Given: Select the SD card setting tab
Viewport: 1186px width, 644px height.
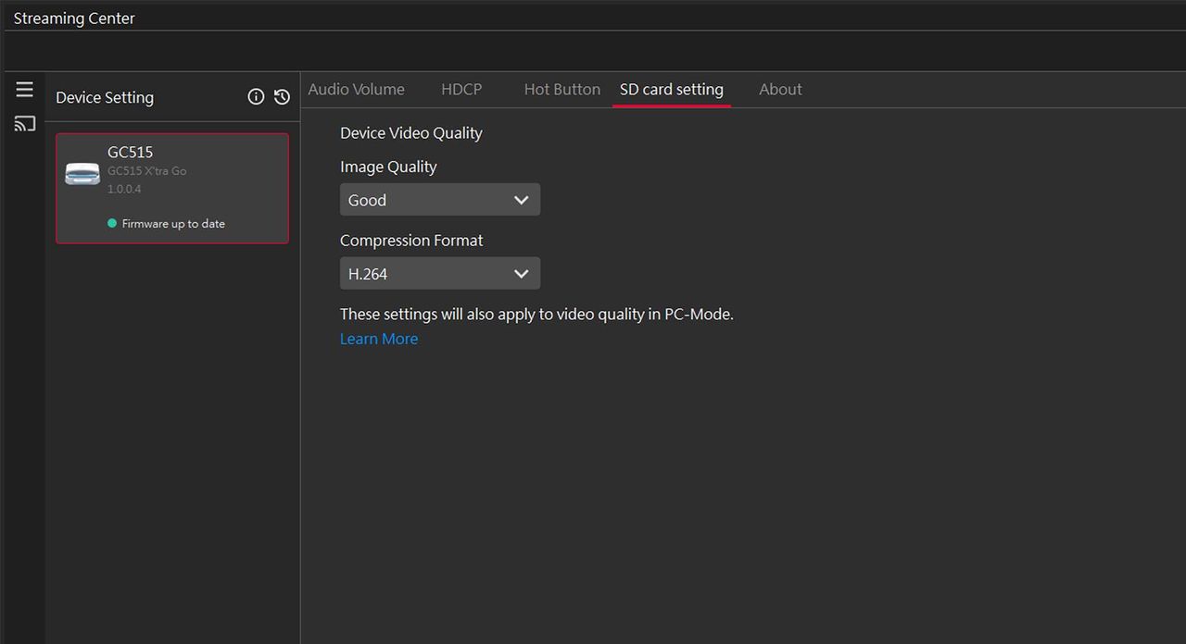Looking at the screenshot, I should 672,90.
